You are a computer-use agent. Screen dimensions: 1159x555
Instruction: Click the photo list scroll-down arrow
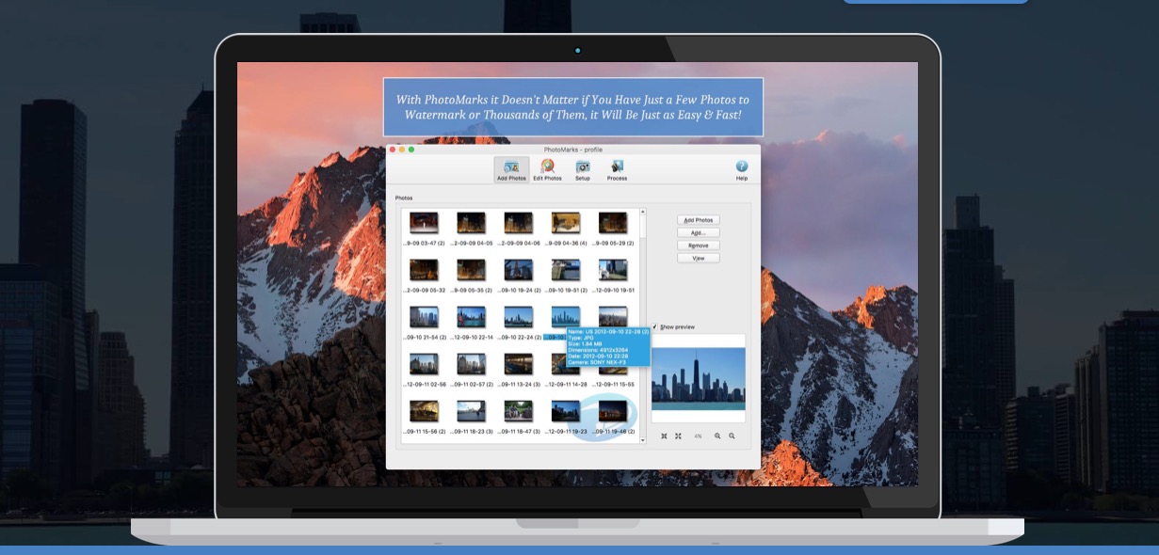pos(643,439)
